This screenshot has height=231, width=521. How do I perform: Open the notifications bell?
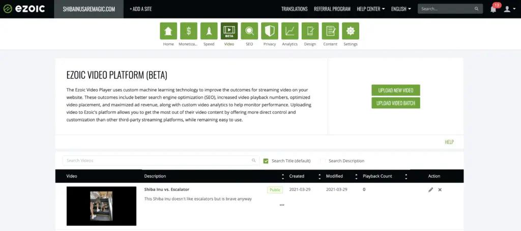(x=494, y=9)
